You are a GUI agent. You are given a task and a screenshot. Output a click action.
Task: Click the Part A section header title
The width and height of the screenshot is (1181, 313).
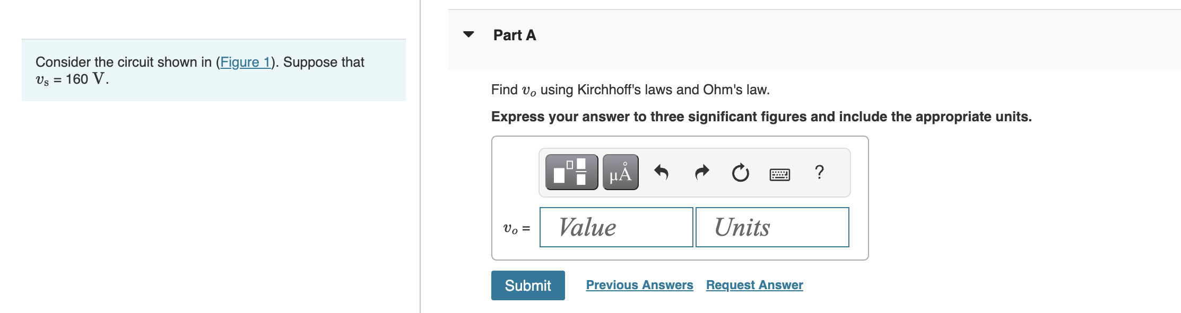coord(514,35)
